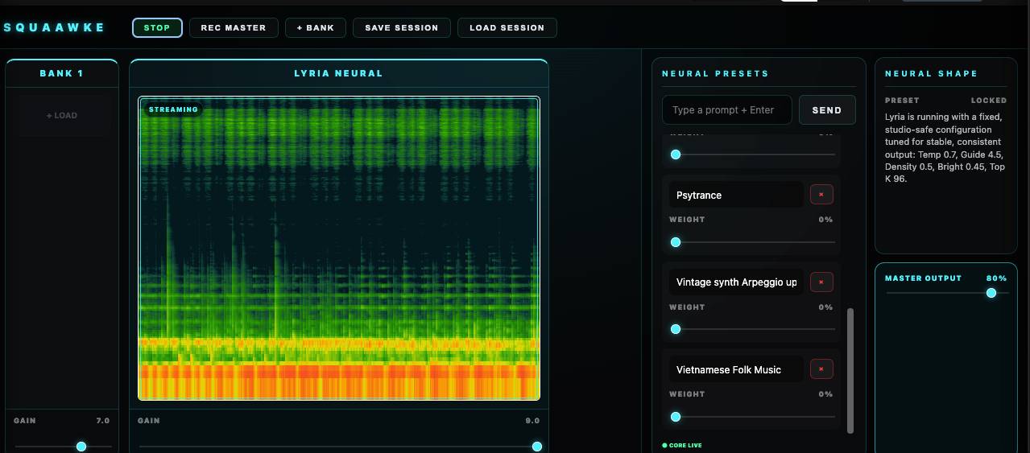Adjust Lyria Neural gain slider
Screen dimensions: 1030x453
(x=339, y=447)
